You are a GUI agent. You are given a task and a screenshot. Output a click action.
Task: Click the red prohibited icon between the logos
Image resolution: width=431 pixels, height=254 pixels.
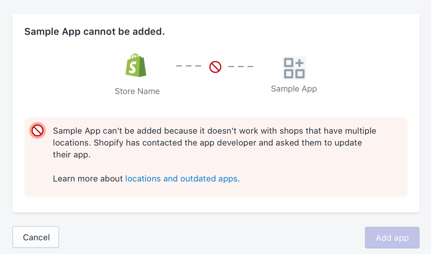coord(215,67)
